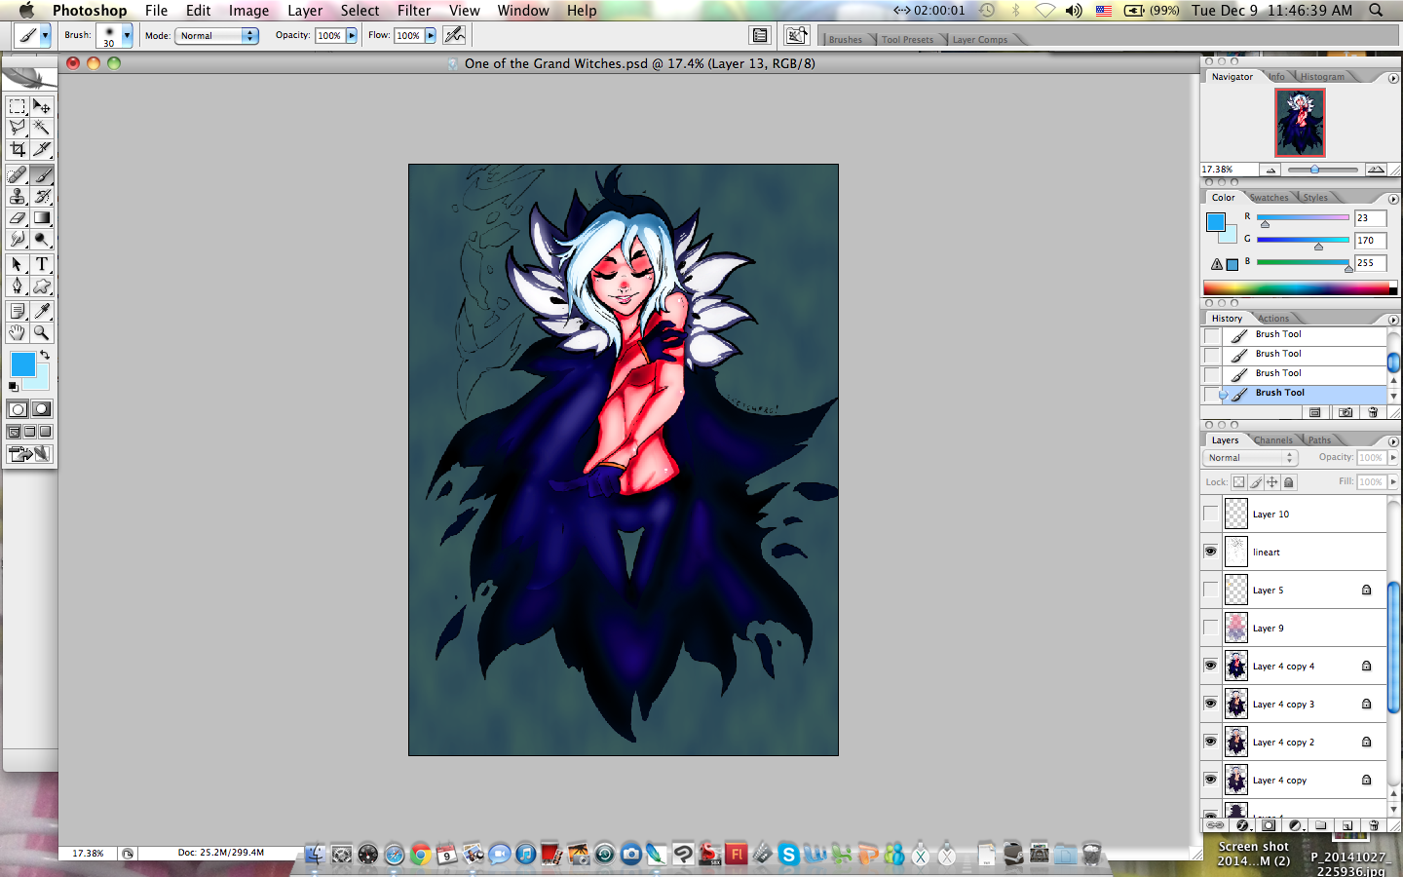Select the Path Selection tool
Screen dimensions: 1403x877
click(x=18, y=265)
